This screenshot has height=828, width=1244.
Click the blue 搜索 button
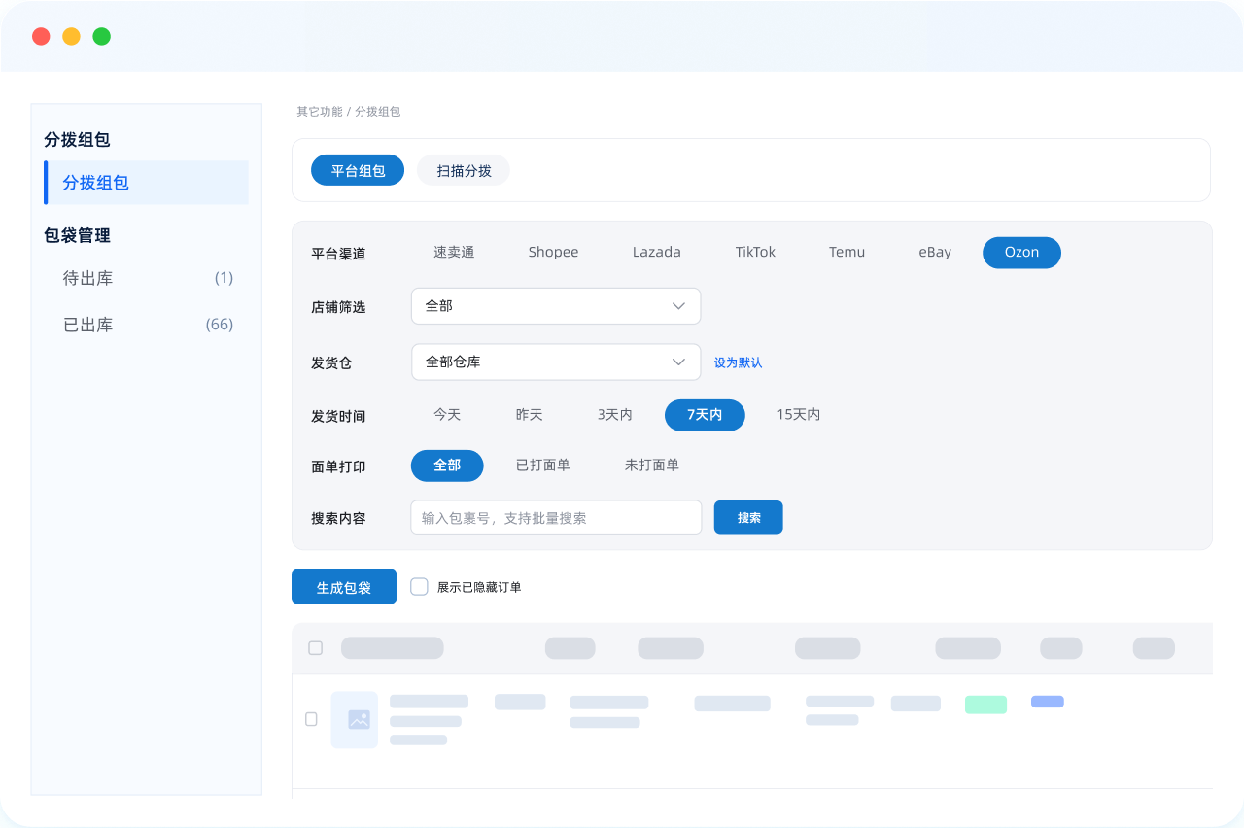[748, 517]
